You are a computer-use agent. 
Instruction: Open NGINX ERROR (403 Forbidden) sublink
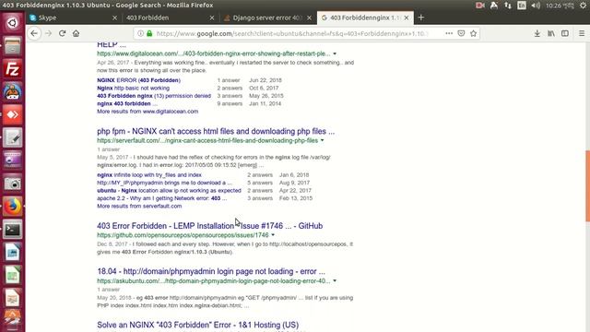138,80
